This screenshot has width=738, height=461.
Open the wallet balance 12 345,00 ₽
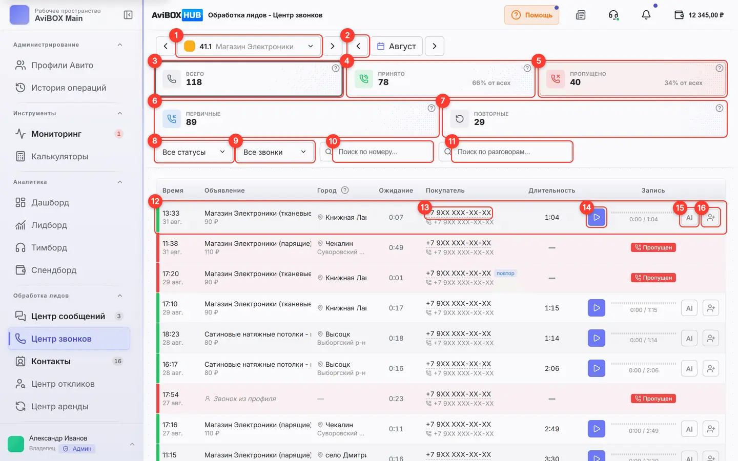699,15
